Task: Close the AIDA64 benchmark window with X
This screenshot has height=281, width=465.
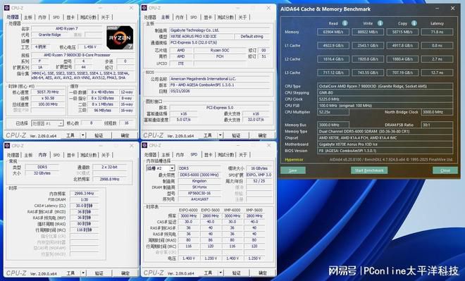Action: [x=452, y=8]
